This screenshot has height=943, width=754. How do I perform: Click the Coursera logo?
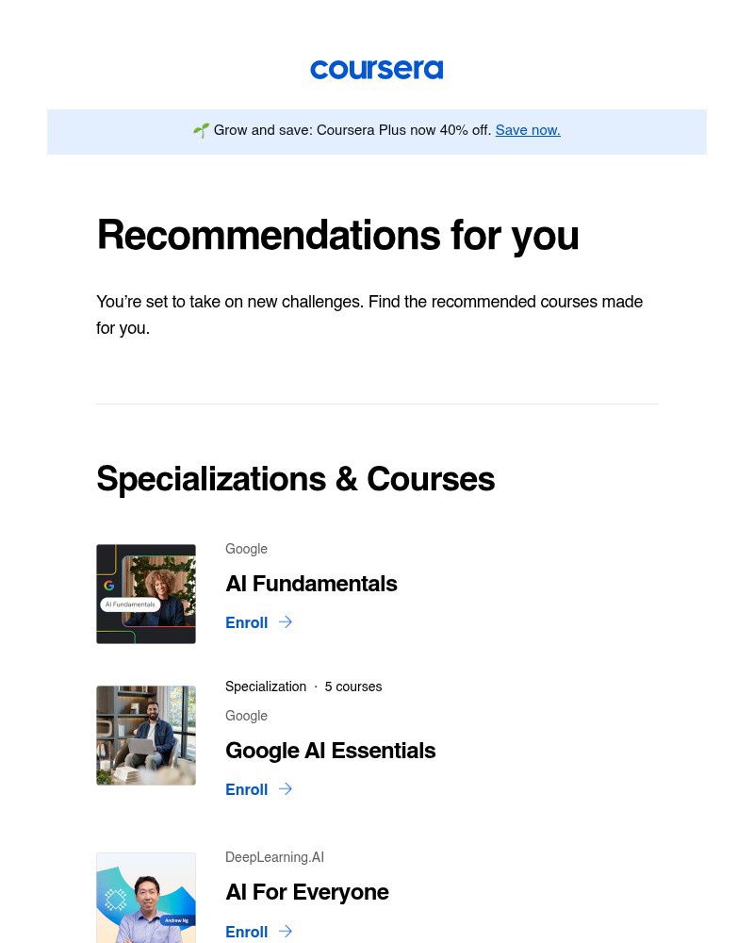coord(376,69)
